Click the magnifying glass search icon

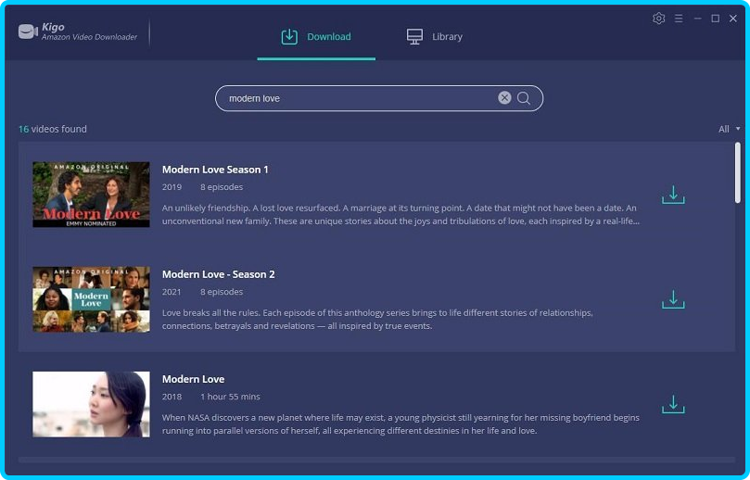point(524,98)
